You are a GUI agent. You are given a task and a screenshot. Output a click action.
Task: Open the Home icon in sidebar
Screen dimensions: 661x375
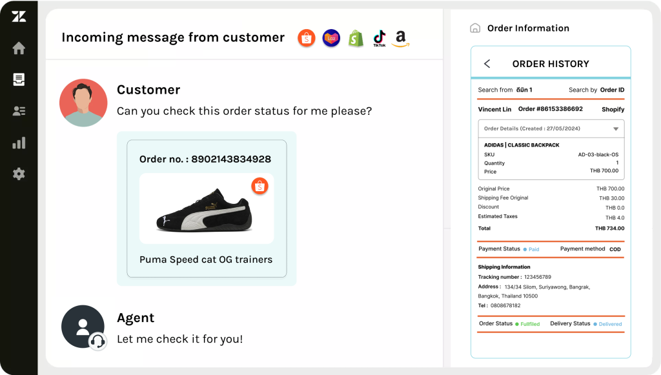tap(19, 48)
